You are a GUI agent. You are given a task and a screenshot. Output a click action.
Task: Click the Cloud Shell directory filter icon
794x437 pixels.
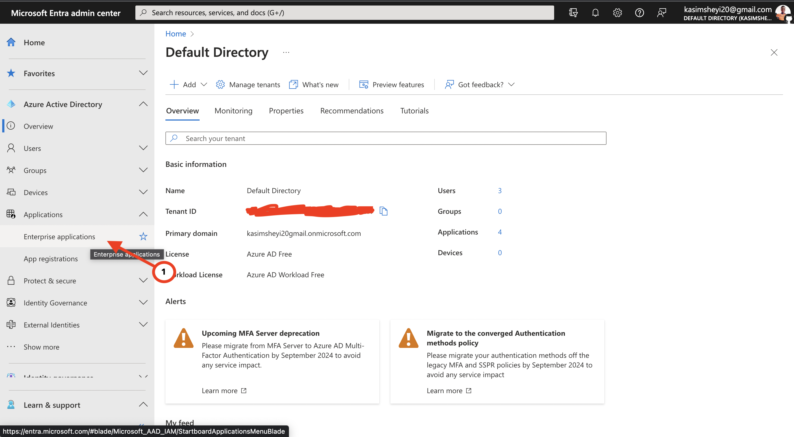[573, 13]
